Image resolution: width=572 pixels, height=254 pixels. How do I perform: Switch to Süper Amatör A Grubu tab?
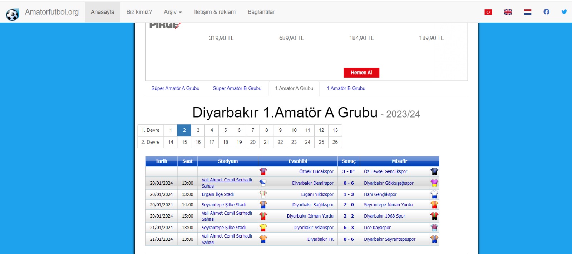point(175,88)
